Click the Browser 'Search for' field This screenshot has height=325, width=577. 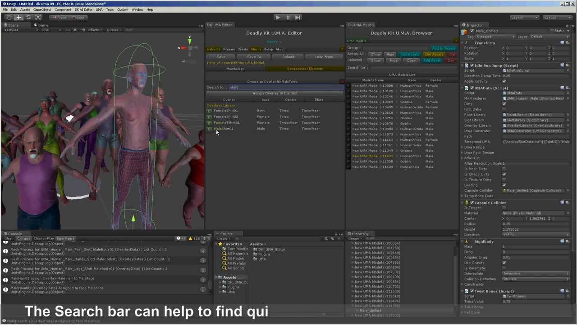click(412, 67)
